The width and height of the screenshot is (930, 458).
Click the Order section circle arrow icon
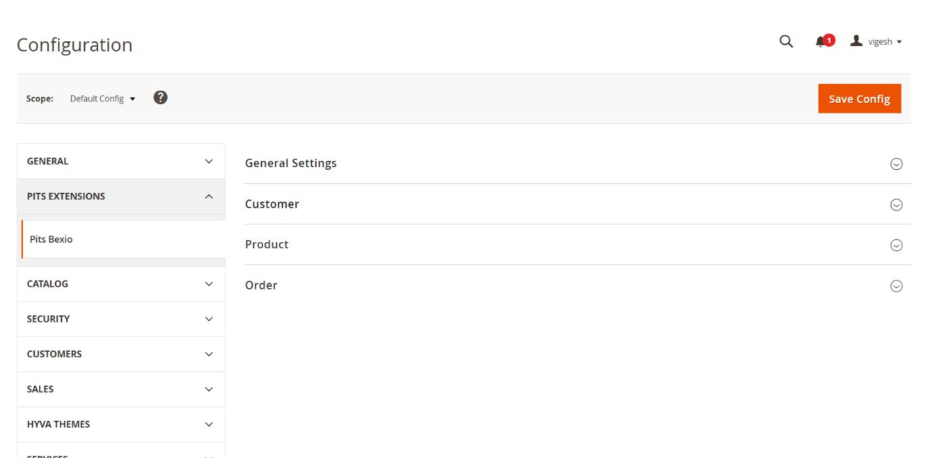click(896, 285)
